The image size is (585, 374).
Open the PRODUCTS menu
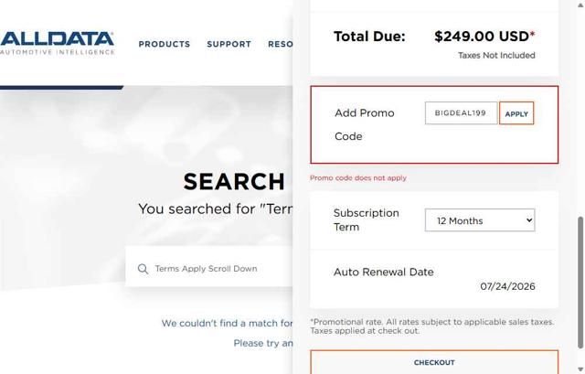click(x=165, y=44)
